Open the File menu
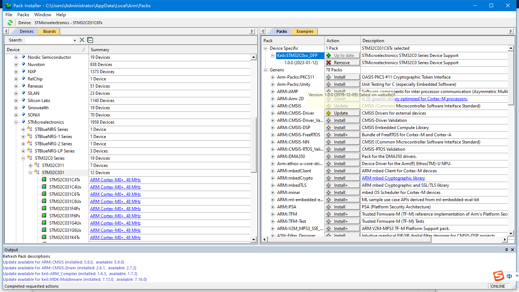This screenshot has height=292, width=519. tap(9, 14)
